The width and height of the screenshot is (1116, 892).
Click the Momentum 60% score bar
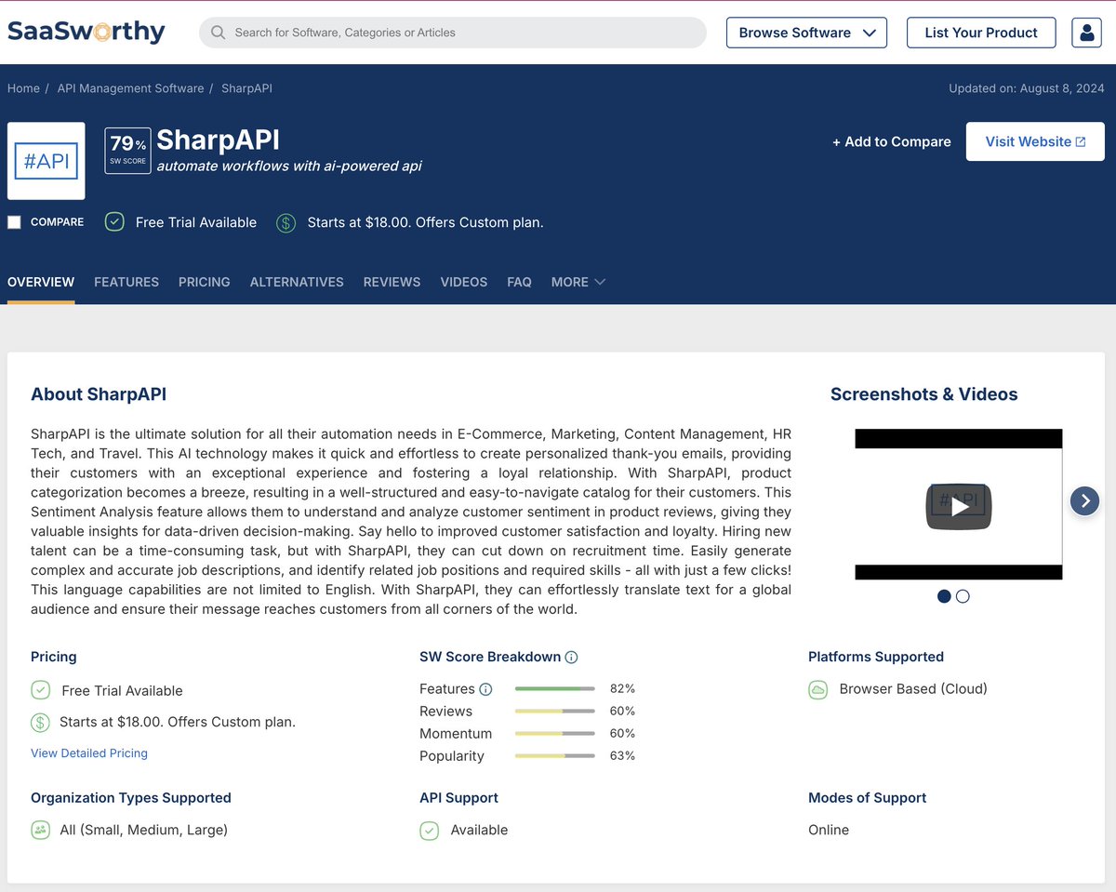(554, 734)
